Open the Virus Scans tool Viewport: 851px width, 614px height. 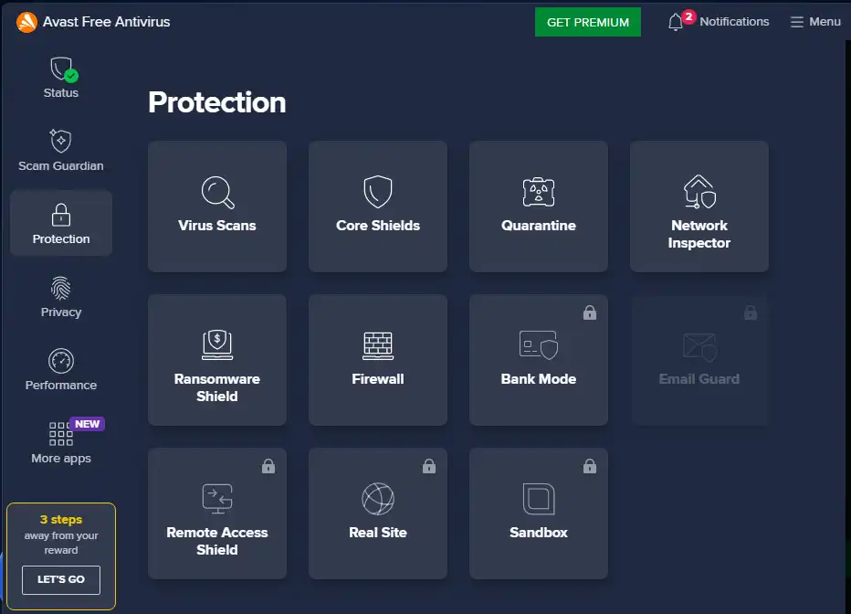216,206
